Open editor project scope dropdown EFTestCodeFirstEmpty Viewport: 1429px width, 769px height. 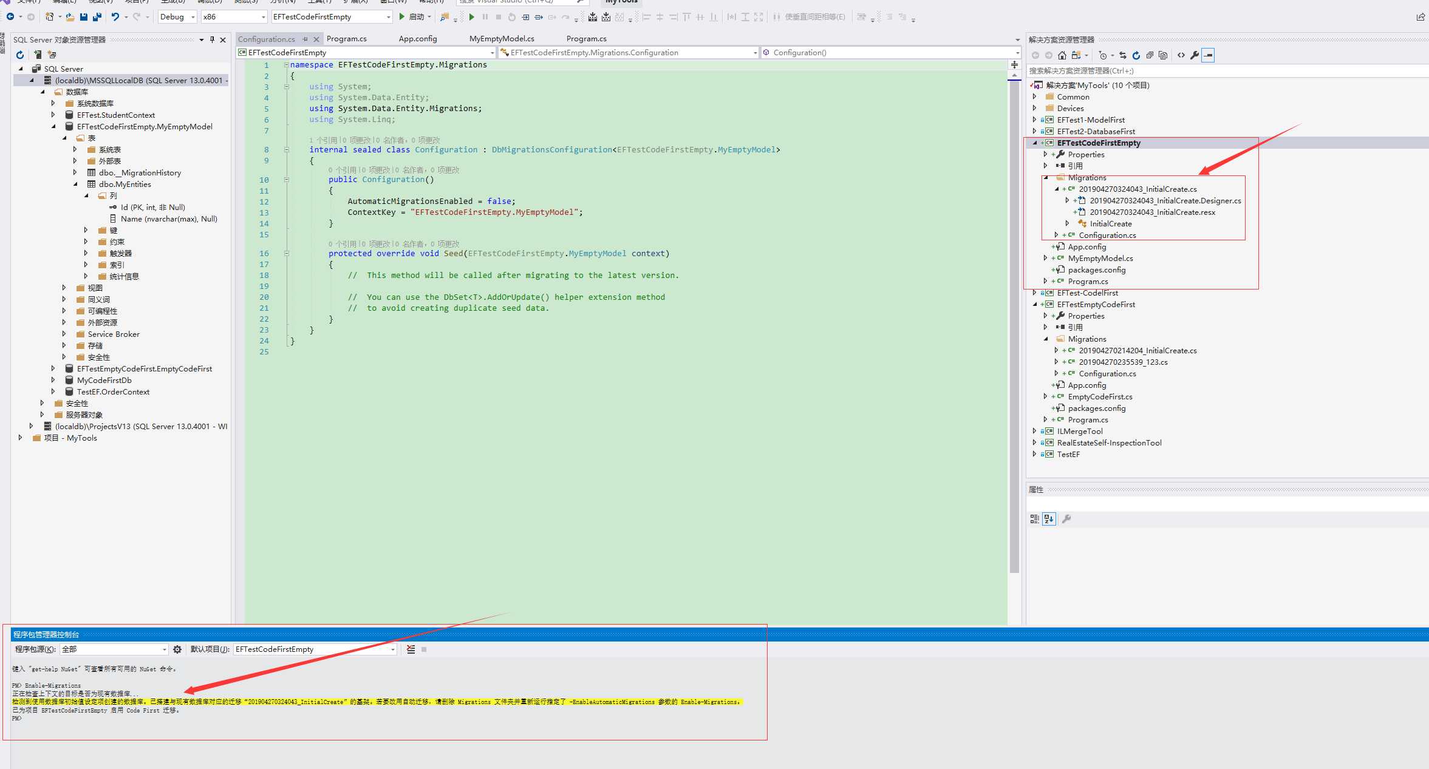366,53
